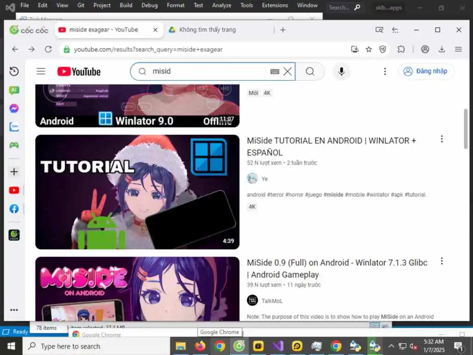
Task: Clear the YouTube search query
Action: point(287,72)
